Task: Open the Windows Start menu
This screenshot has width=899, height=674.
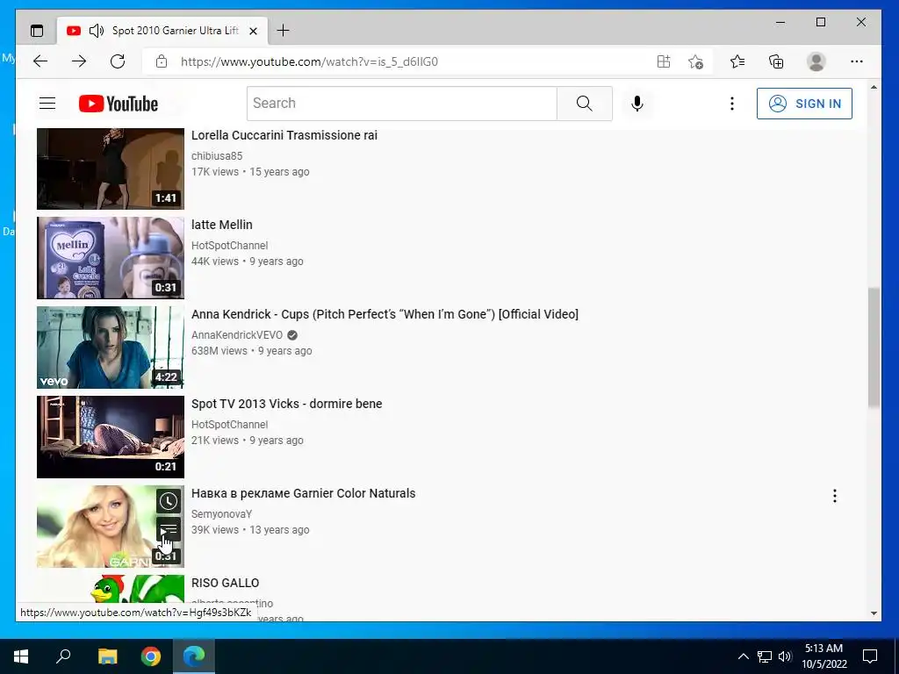Action: click(x=21, y=656)
